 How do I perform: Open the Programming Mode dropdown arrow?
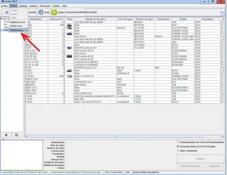click(x=223, y=12)
